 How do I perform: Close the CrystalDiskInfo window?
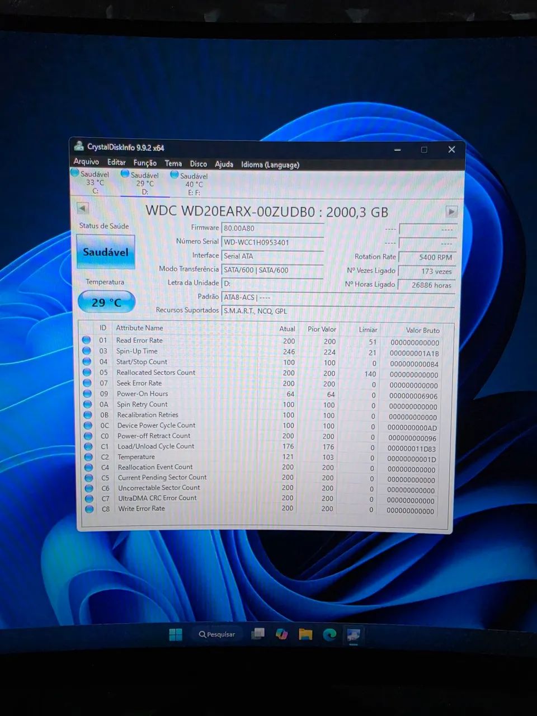click(x=451, y=150)
